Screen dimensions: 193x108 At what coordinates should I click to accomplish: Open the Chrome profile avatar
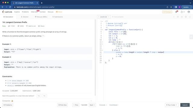point(179,7)
